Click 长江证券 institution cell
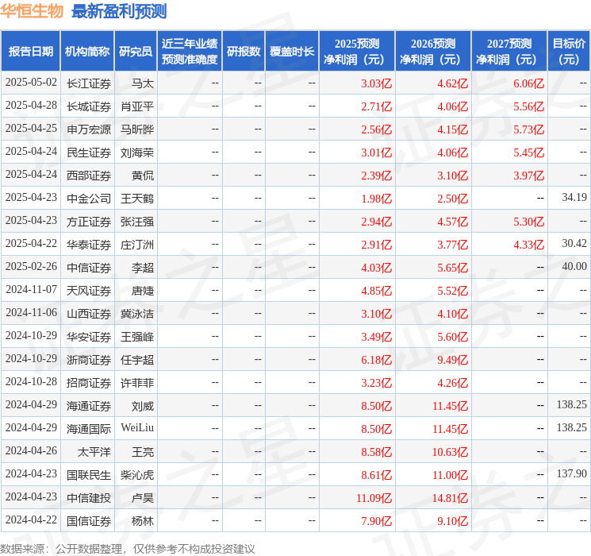This screenshot has width=591, height=556. (x=89, y=83)
